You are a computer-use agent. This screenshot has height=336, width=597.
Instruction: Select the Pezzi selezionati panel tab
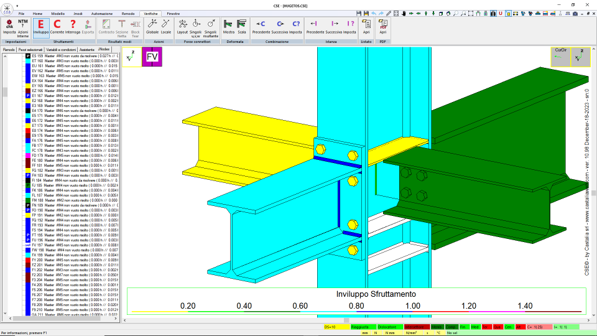tap(30, 50)
